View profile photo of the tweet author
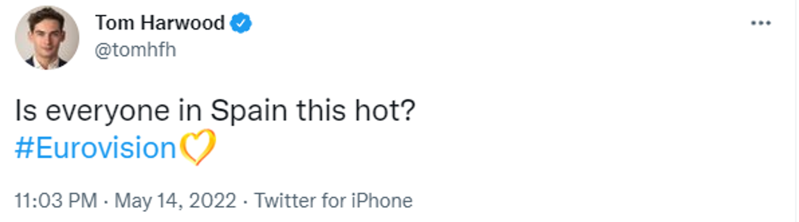The height and width of the screenshot is (222, 799). click(47, 37)
